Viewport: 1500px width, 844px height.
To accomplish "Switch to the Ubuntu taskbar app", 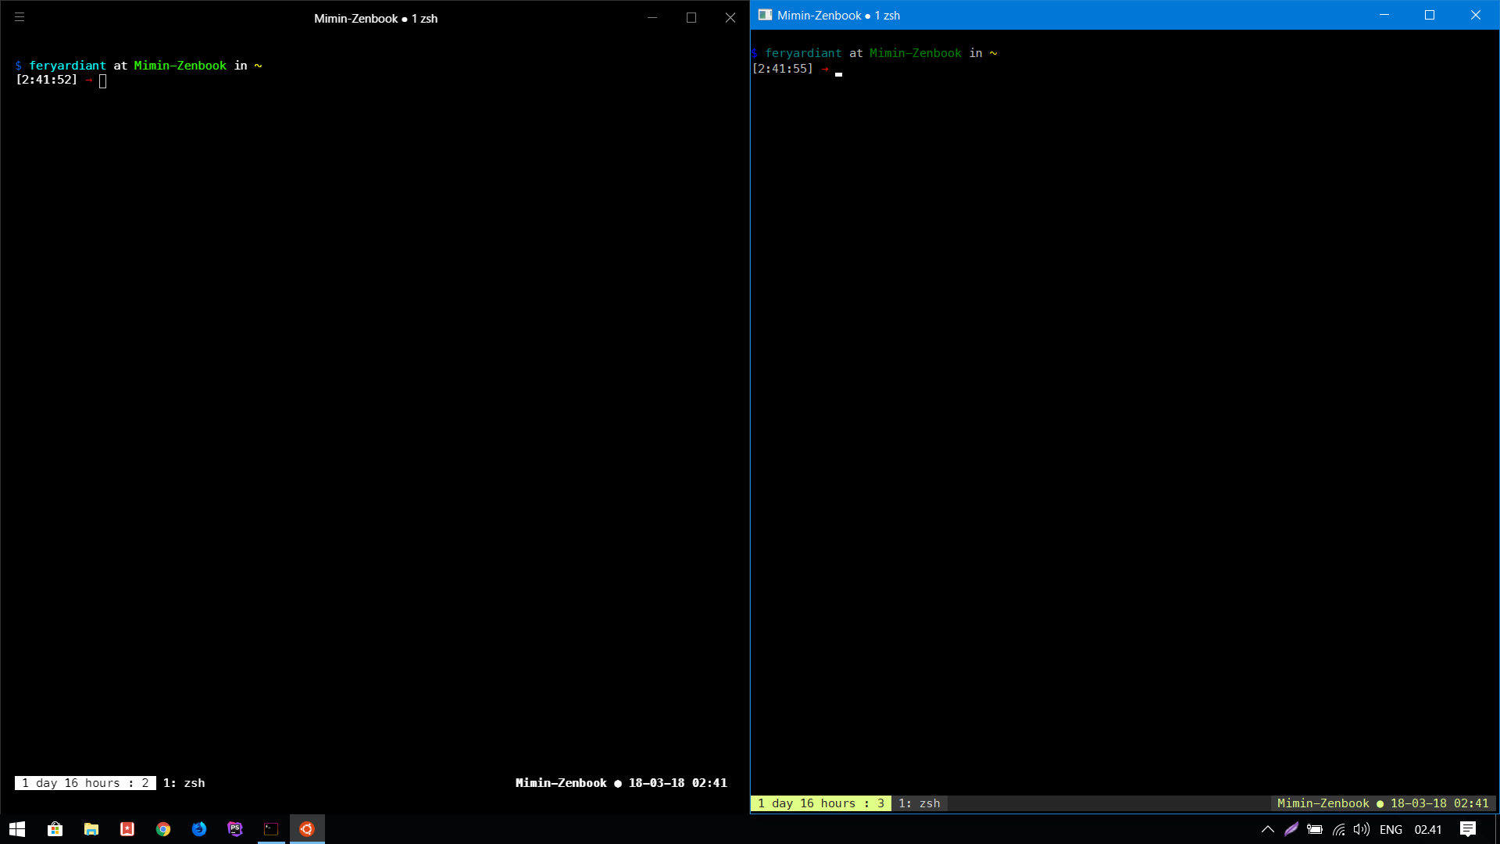I will [307, 829].
